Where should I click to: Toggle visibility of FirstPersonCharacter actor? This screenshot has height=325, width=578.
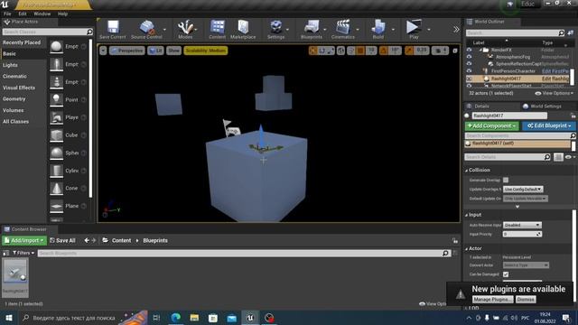tap(469, 71)
